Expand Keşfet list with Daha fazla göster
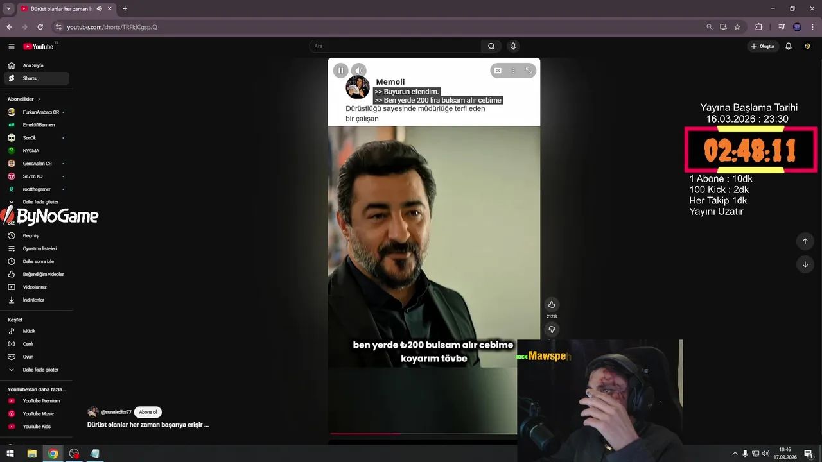Viewport: 822px width, 462px height. pyautogui.click(x=37, y=370)
